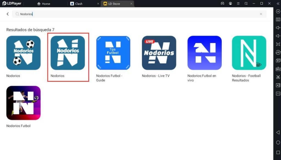Collapse the right sidebar with double chevron
This screenshot has height=160, width=281.
tap(278, 4)
